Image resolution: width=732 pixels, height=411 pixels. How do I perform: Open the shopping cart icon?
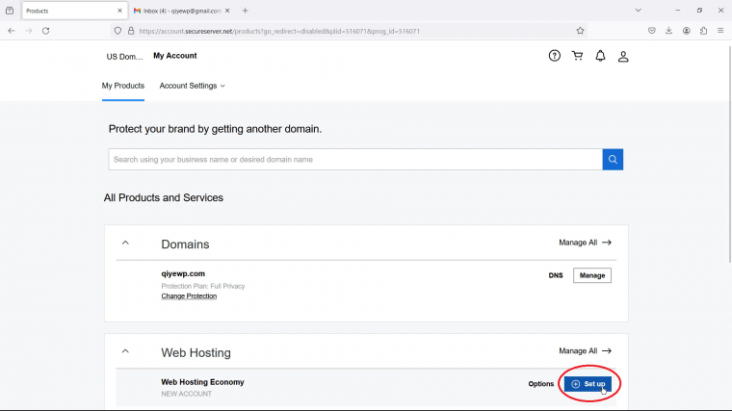578,56
